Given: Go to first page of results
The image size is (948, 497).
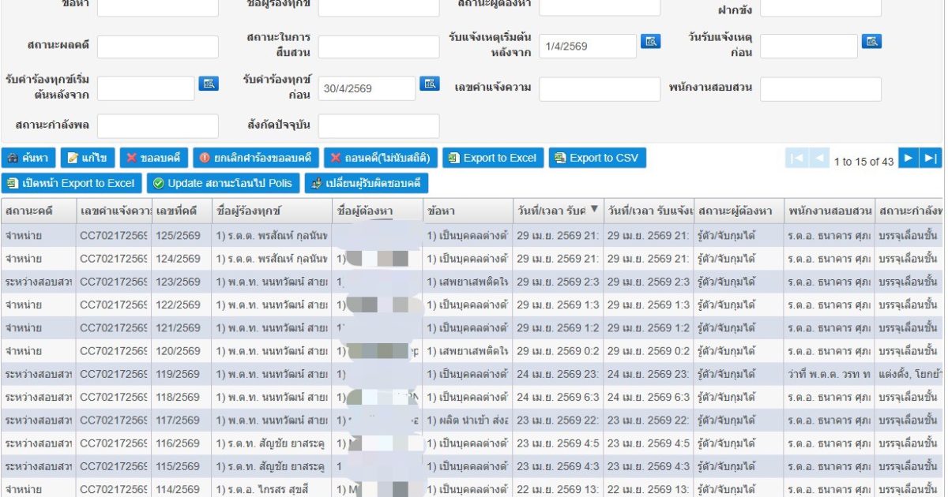Looking at the screenshot, I should [796, 158].
